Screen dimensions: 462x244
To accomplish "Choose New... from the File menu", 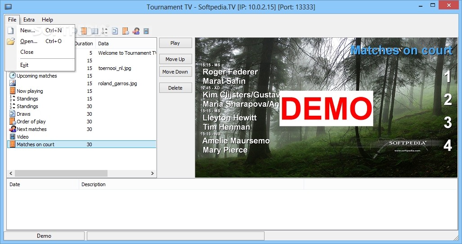I will 40,30.
